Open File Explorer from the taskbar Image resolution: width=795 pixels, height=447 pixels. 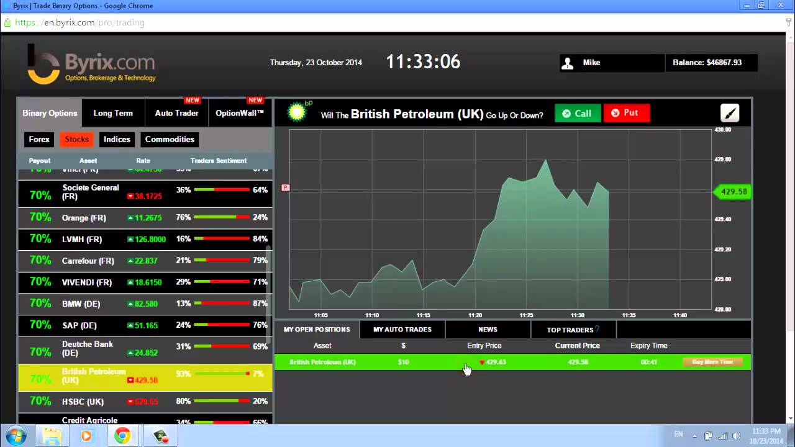coord(51,436)
